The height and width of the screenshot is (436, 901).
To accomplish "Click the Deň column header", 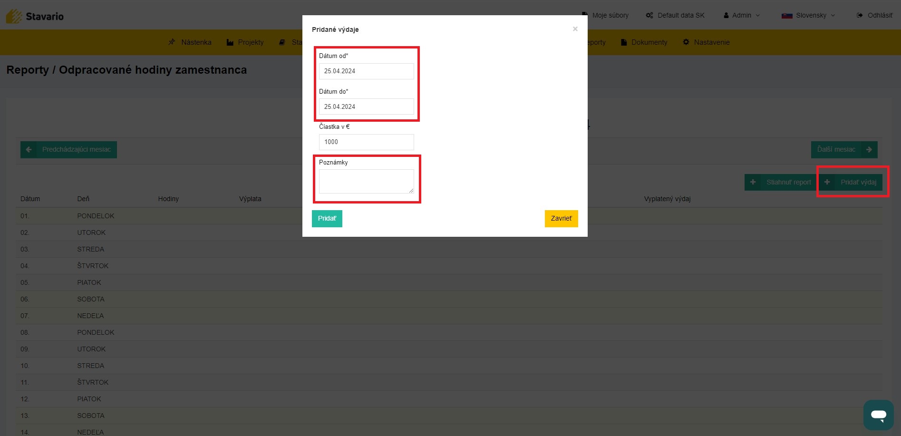I will (83, 199).
